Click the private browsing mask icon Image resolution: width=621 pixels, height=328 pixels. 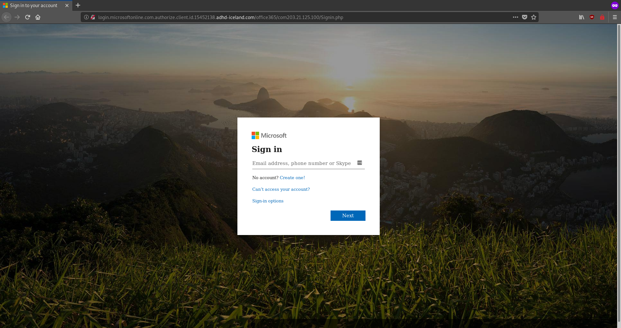615,5
